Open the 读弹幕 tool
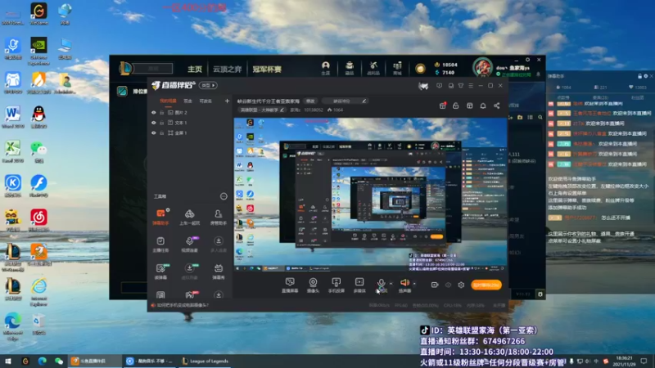Viewport: 655px width, 368px height. 160,272
